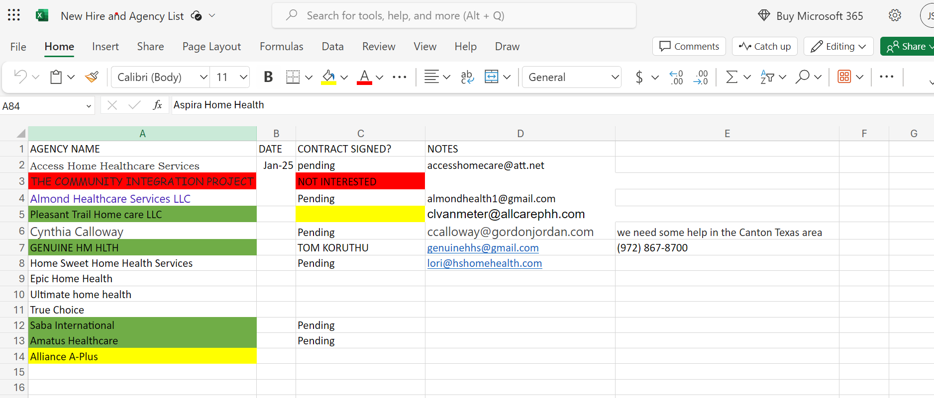Viewport: 934px width, 398px height.
Task: Click the Paste clipboard icon
Action: click(x=56, y=77)
